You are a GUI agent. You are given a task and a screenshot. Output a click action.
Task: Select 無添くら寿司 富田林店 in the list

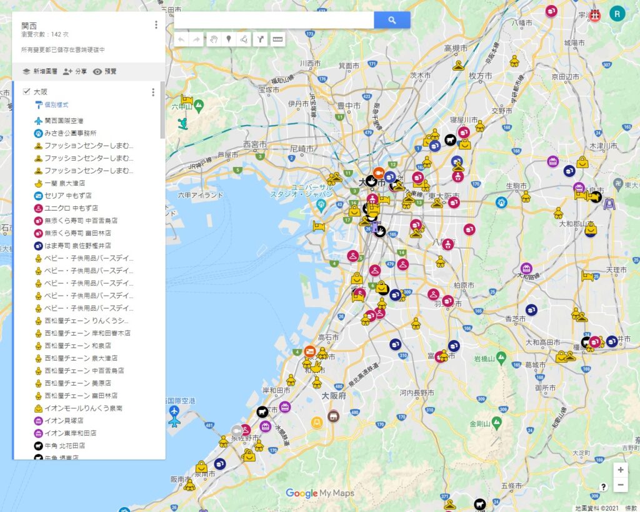[78, 233]
